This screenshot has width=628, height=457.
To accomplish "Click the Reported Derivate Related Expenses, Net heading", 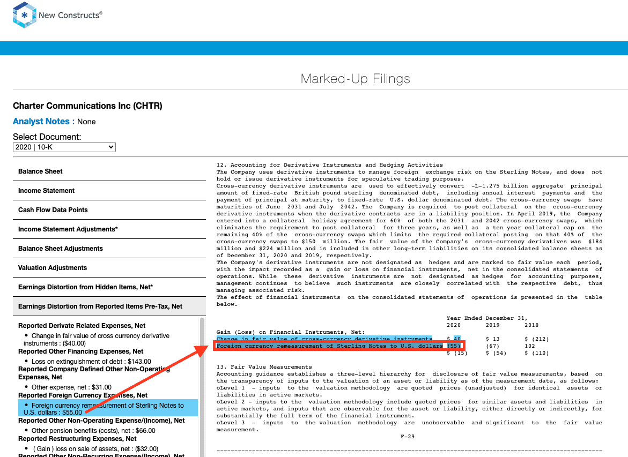I will pos(82,325).
